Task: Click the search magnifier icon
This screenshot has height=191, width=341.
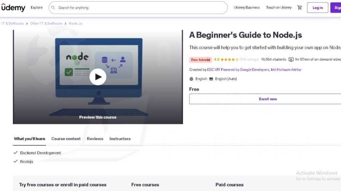Action: click(53, 8)
